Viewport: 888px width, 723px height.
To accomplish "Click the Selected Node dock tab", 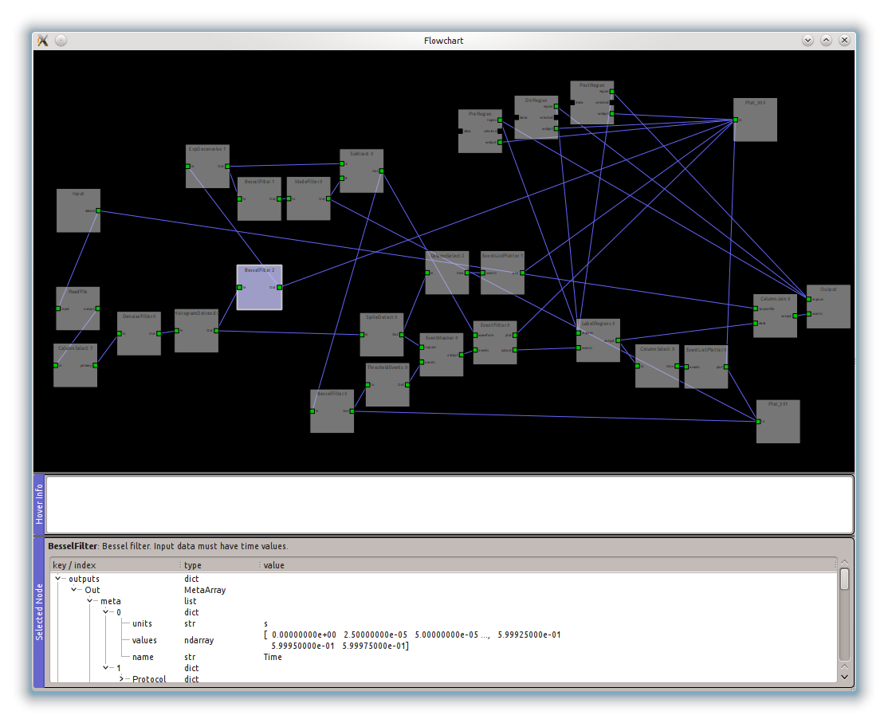I will point(39,611).
